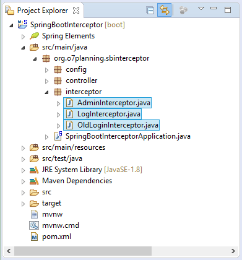
Task: Click the SpringBootInterceptor project icon
Action: (x=22, y=24)
